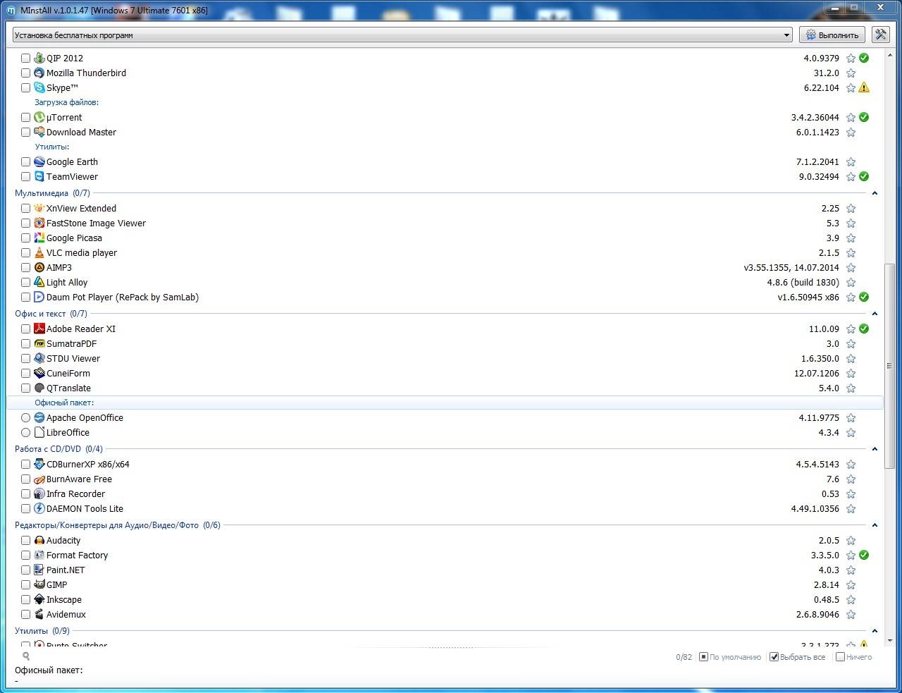This screenshot has height=693, width=902.
Task: Tick the Paint.NET checkbox
Action: [25, 570]
